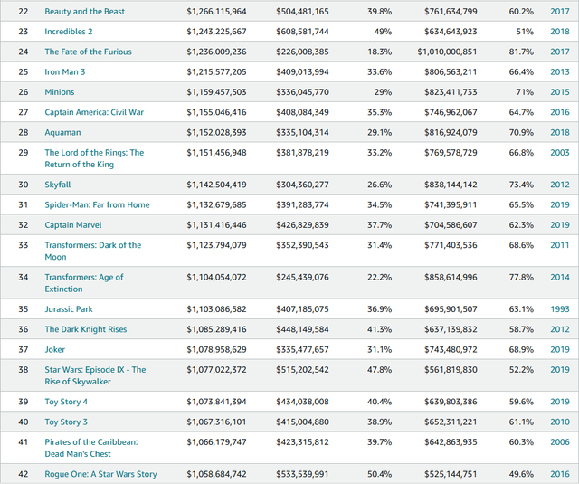Click the Skyfall movie link
The image size is (579, 484).
tap(60, 185)
